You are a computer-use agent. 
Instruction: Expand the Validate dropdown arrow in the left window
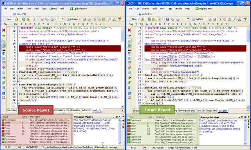pos(79,19)
